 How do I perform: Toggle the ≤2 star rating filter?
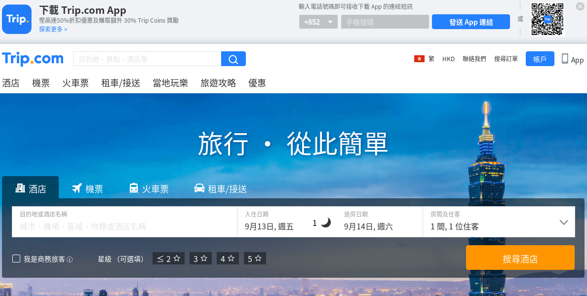[168, 259]
